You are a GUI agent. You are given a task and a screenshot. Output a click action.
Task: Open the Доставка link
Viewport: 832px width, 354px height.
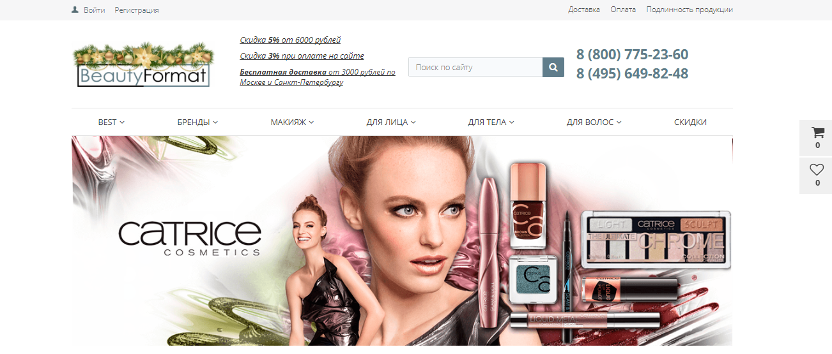click(584, 10)
